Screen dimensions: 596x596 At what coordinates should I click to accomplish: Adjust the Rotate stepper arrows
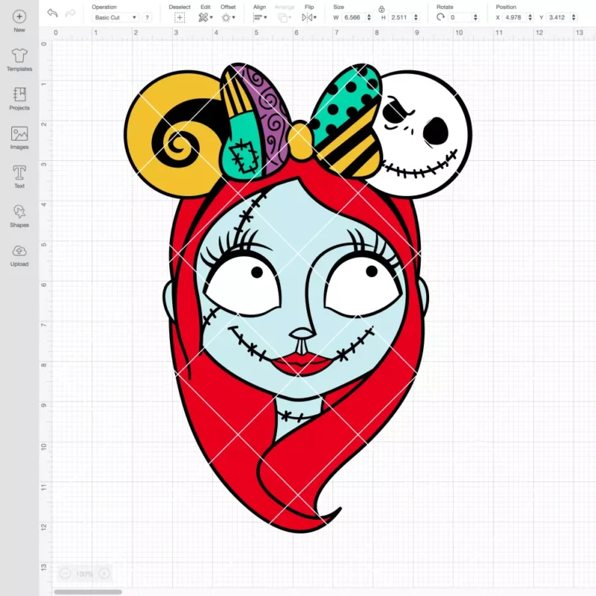475,17
